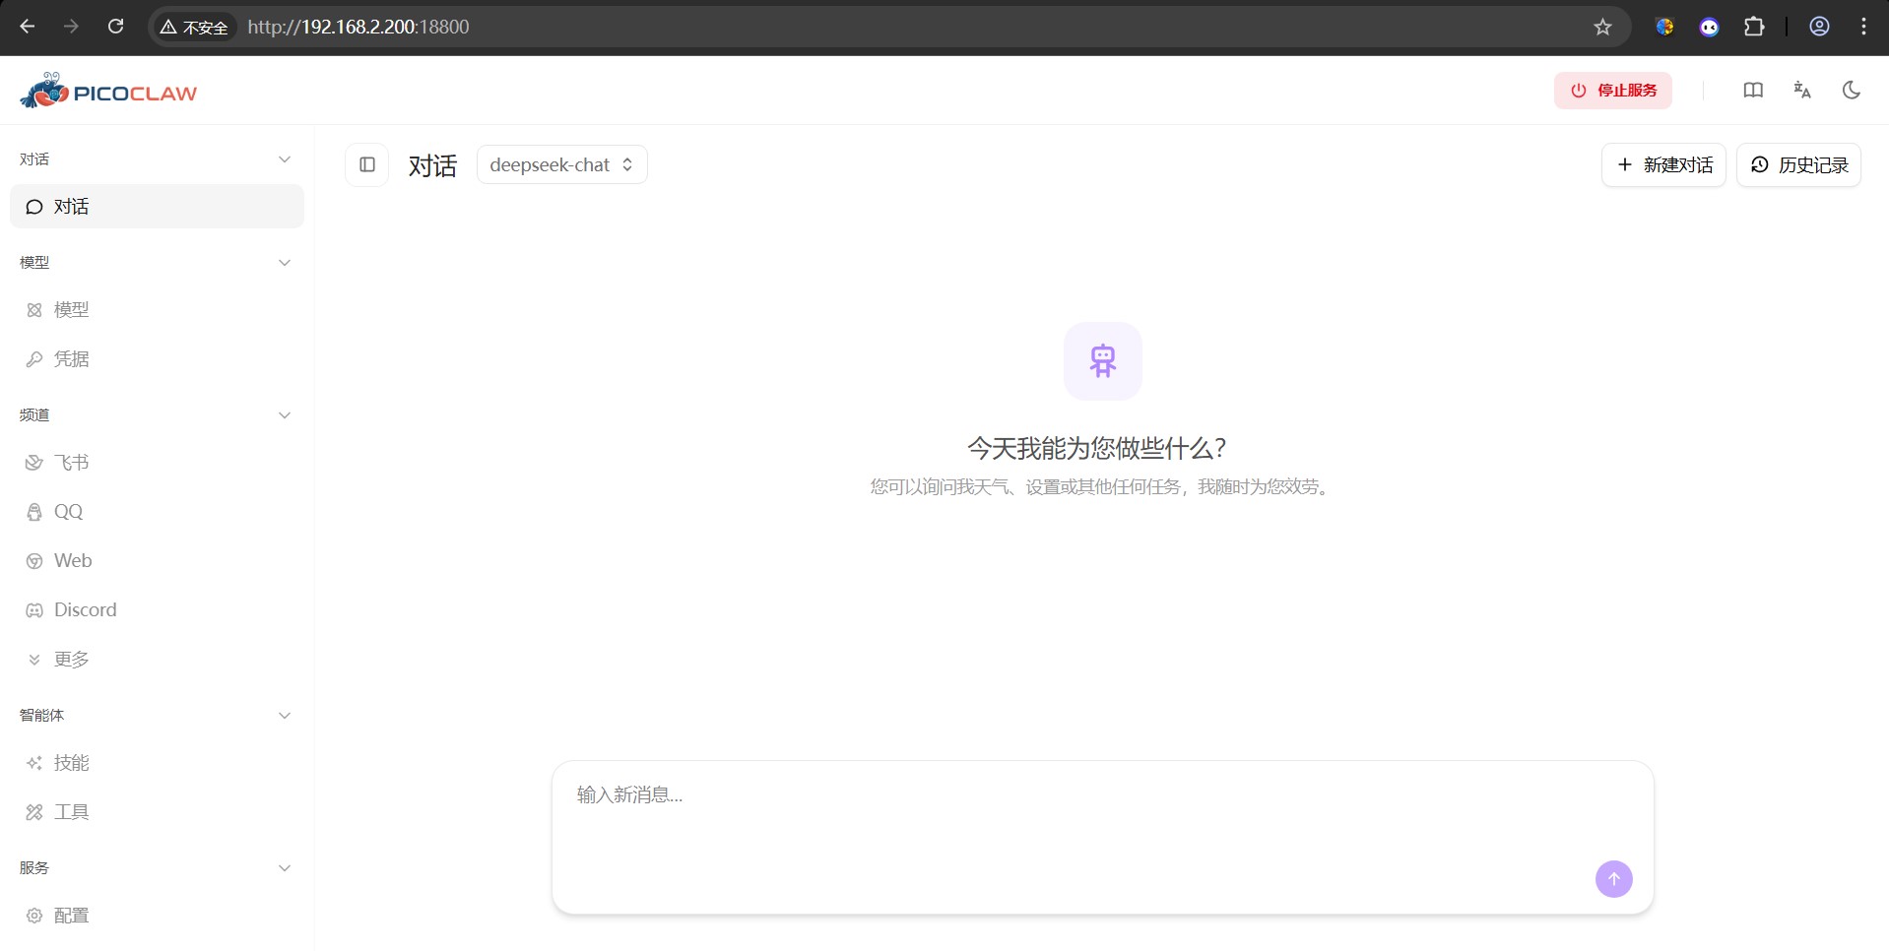Image resolution: width=1889 pixels, height=951 pixels.
Task: Go forward in browser
Action: pos(71,27)
